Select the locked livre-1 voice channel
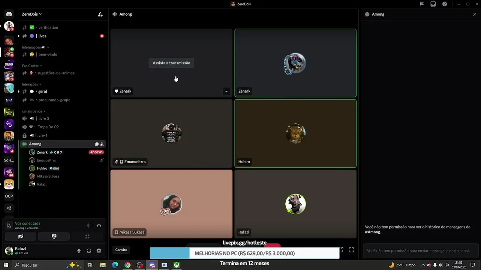The width and height of the screenshot is (481, 270). (x=63, y=135)
